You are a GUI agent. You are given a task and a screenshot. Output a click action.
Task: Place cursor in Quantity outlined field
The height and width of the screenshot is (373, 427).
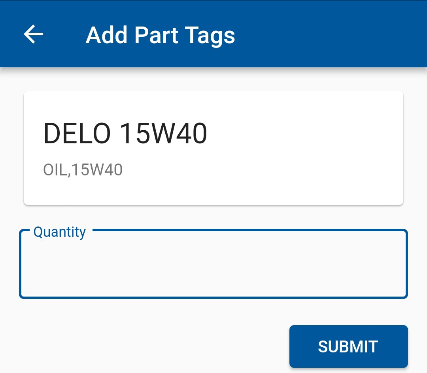[213, 265]
